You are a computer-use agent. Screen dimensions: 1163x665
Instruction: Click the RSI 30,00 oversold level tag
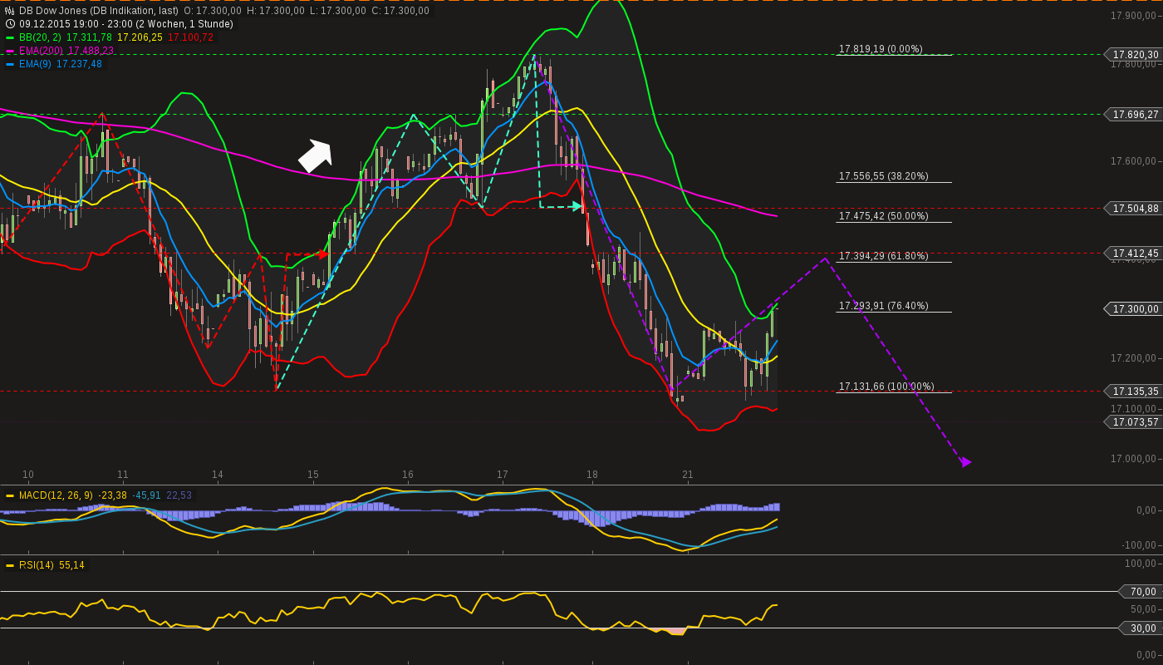[1141, 628]
